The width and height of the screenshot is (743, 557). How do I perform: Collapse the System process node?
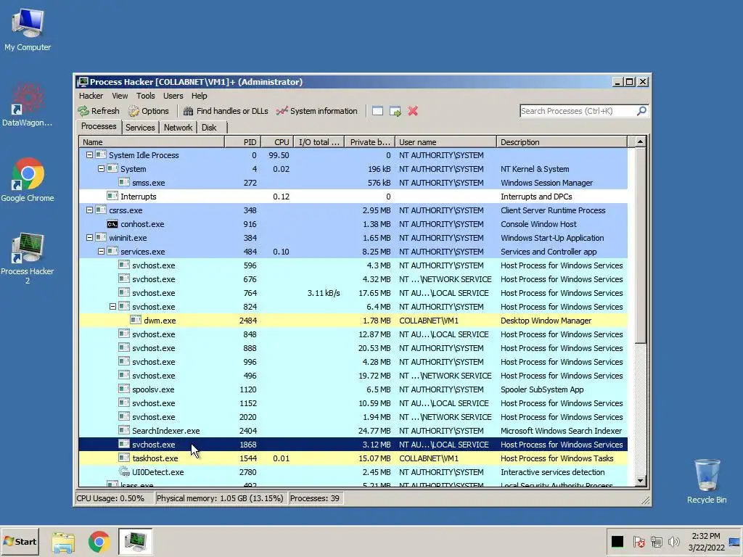pos(101,168)
